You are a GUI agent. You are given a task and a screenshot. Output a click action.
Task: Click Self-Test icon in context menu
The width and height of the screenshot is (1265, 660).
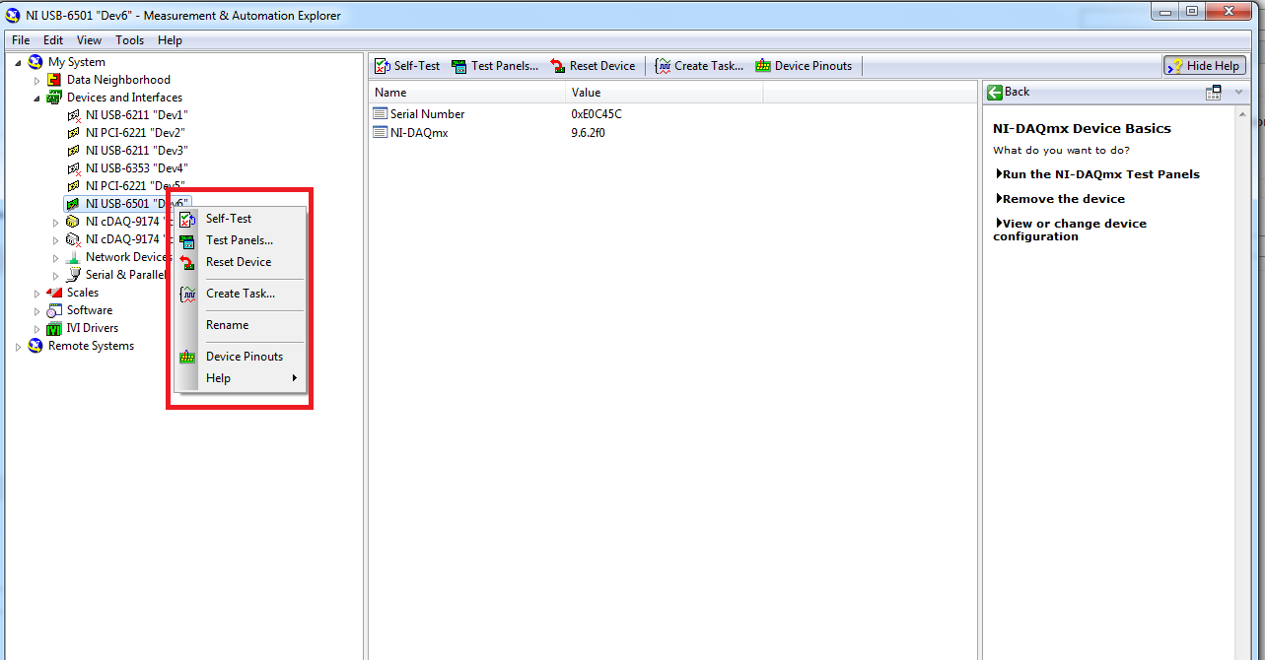187,219
